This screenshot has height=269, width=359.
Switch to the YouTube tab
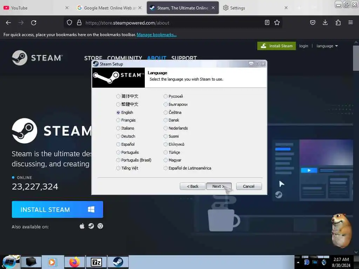click(x=34, y=8)
